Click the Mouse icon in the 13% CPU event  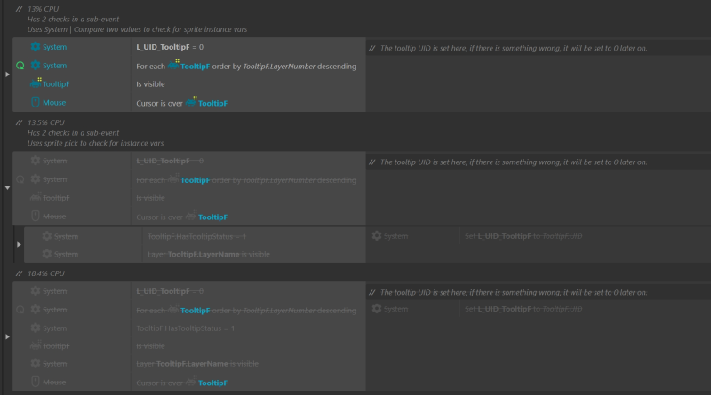point(36,103)
